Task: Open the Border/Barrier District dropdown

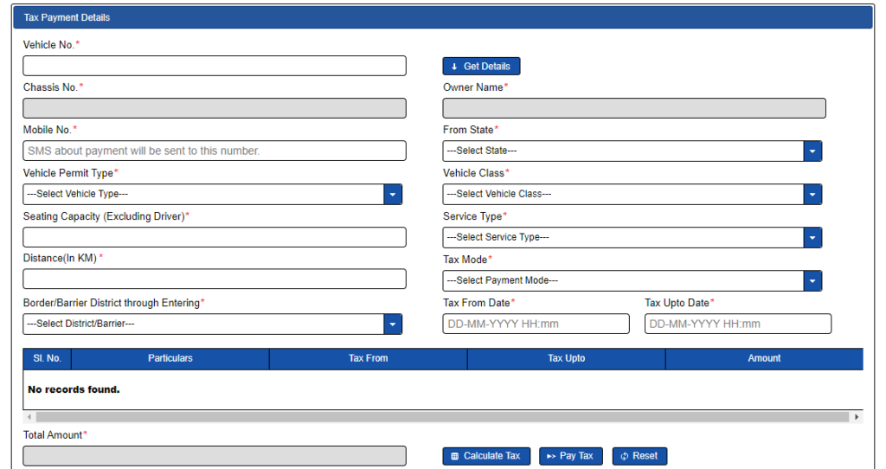Action: tap(212, 324)
